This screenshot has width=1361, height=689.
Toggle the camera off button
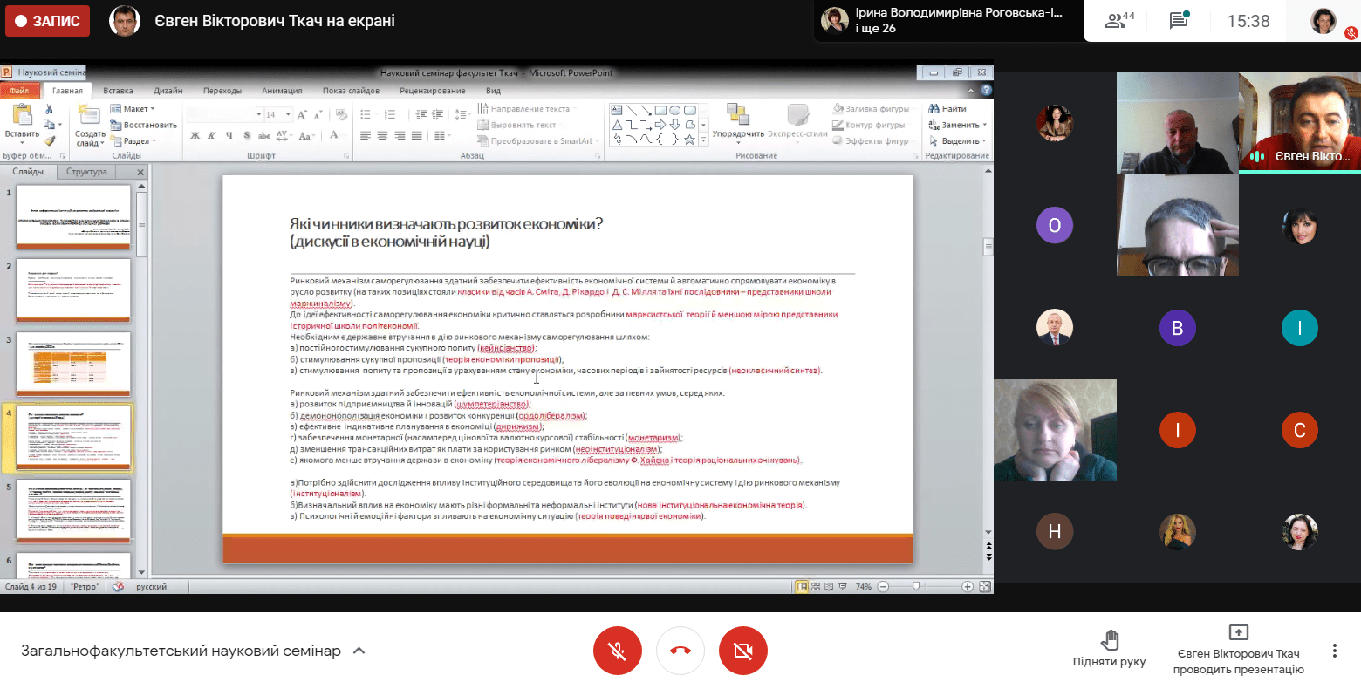point(743,651)
